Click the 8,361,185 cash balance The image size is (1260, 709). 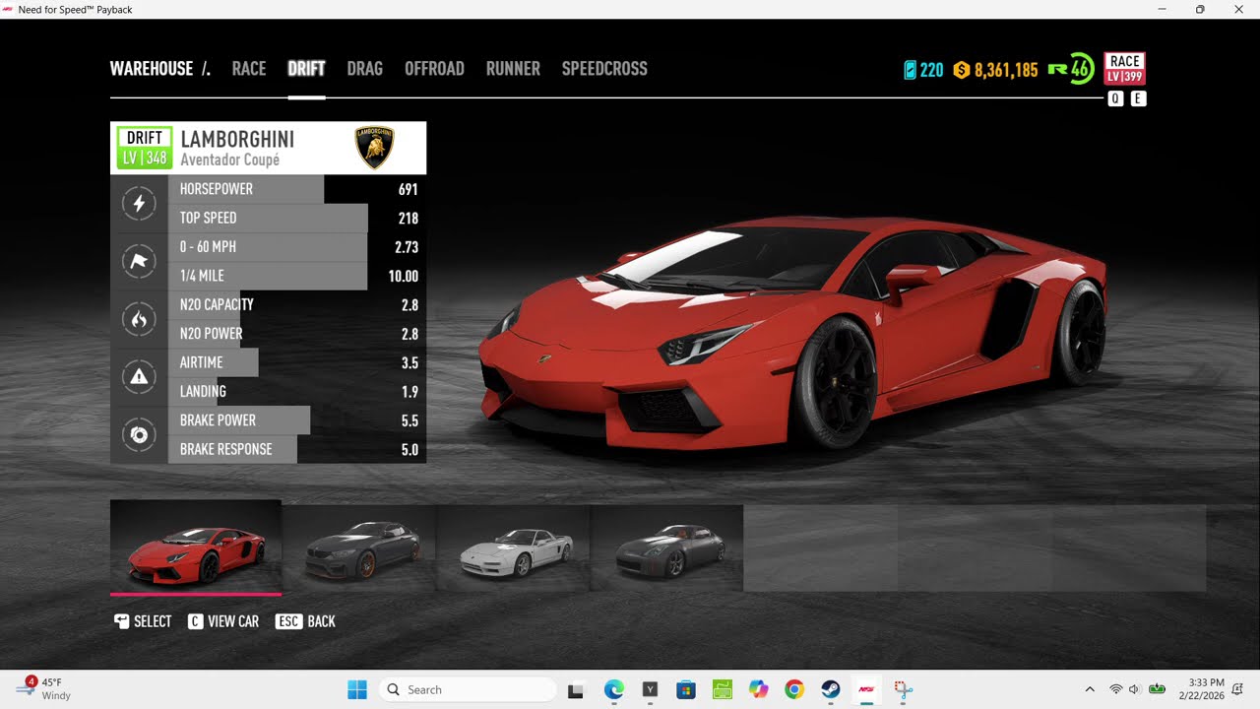pos(1006,70)
